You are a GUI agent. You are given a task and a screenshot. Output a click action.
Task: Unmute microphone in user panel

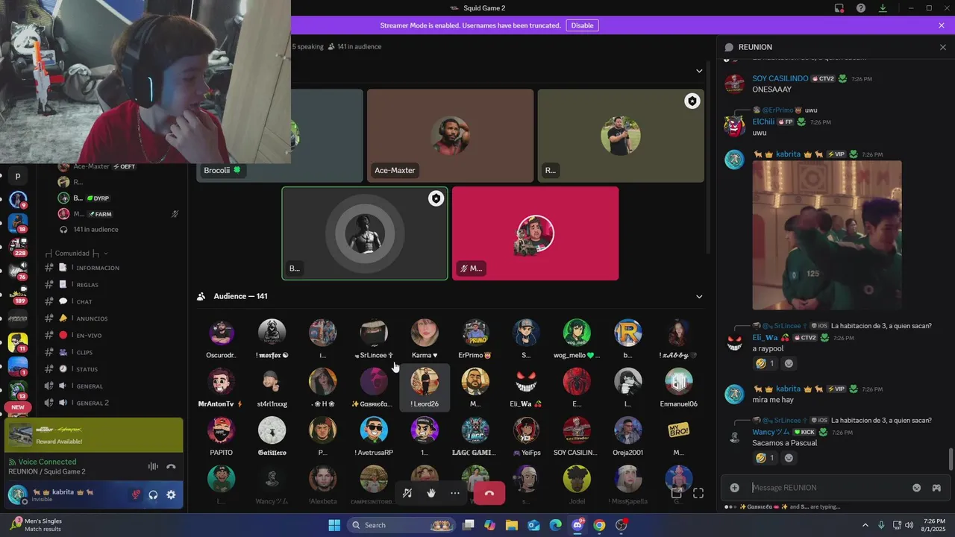click(136, 494)
